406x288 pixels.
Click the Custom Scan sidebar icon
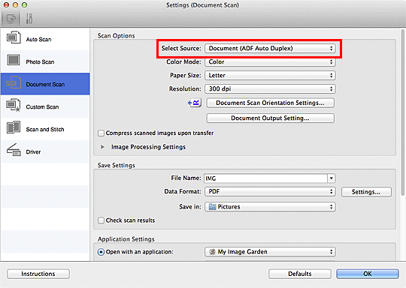coord(14,105)
